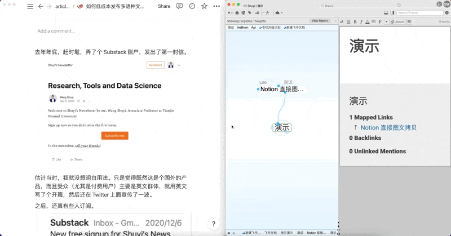Image resolution: width=451 pixels, height=236 pixels.
Task: Click the Substack email bookmark preview
Action: pos(117,225)
